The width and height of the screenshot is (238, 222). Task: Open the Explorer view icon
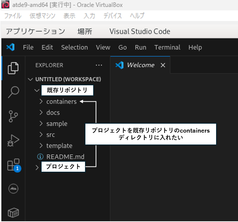tap(13, 67)
